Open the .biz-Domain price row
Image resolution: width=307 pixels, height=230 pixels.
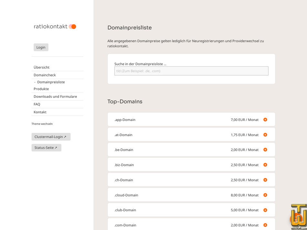[191, 165]
